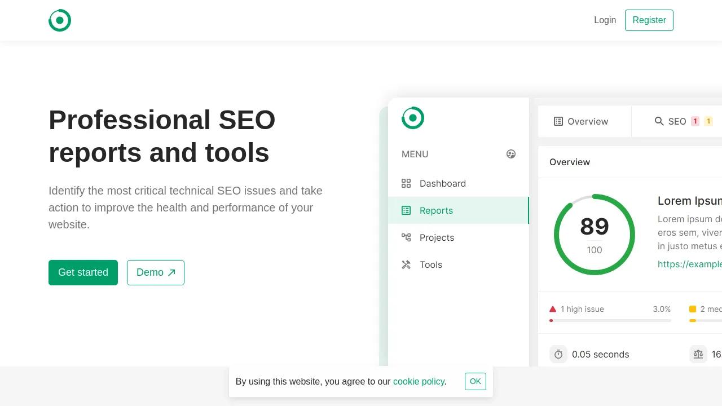Open the Demo link button
Viewport: 722px width, 406px height.
(x=156, y=272)
